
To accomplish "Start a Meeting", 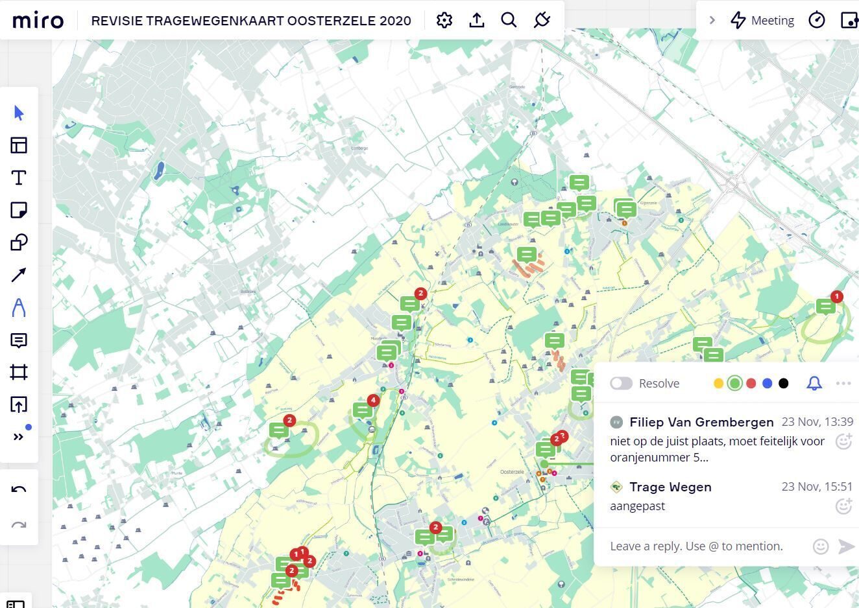I will click(x=762, y=20).
